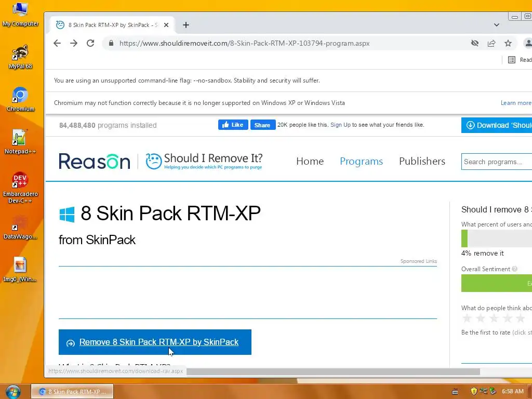Switch to the 8 Skin Pack RTM-XP taskbar button

pyautogui.click(x=72, y=392)
